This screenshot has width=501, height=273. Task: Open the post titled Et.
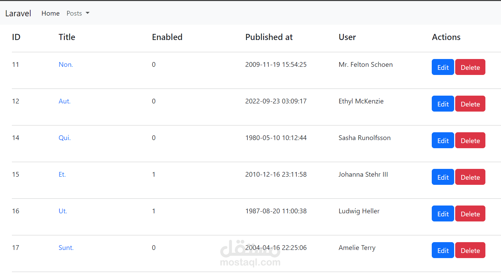(62, 174)
